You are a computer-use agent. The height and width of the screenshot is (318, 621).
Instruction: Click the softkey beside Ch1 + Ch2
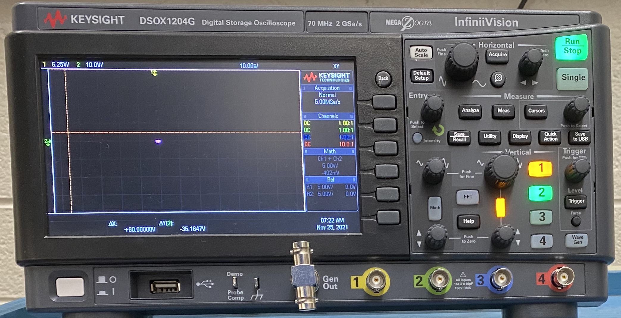tap(387, 171)
